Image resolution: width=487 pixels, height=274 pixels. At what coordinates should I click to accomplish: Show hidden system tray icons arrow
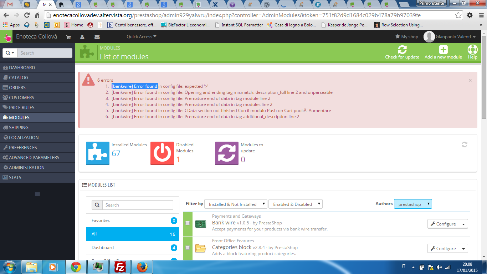[413, 267]
